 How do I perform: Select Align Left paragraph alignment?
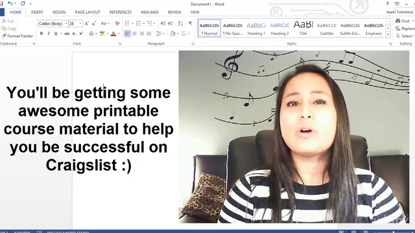point(127,34)
